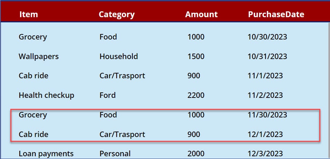Screen dimensions: 330x159
Task: Click the date 10/31/2023
Action: click(267, 56)
